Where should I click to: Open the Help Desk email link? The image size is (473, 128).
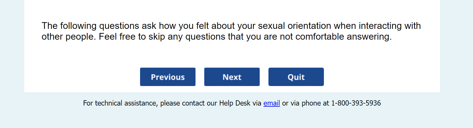coord(271,103)
